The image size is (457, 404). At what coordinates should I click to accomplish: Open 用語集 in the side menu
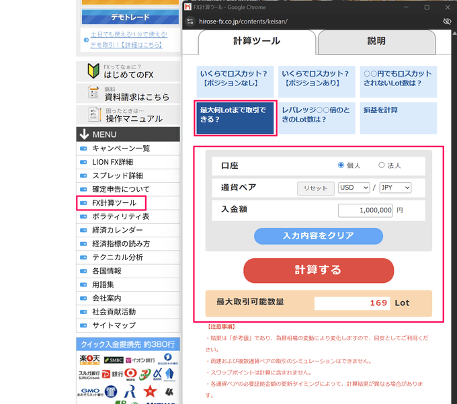pos(128,284)
